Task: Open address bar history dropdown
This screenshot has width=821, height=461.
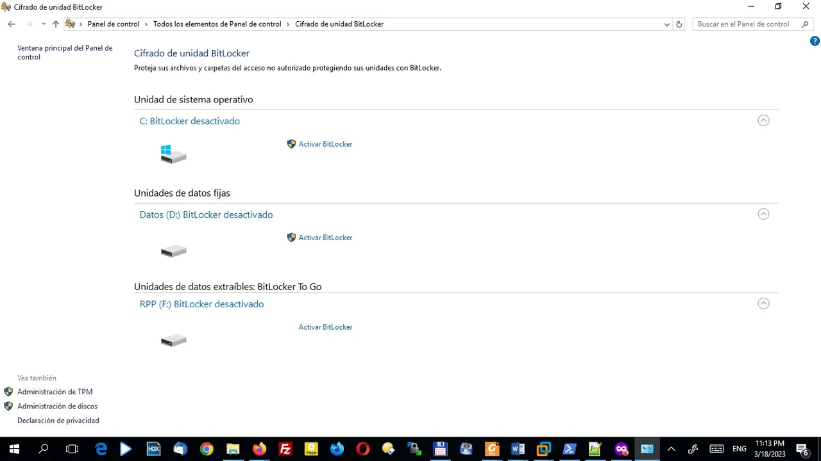Action: tap(667, 24)
